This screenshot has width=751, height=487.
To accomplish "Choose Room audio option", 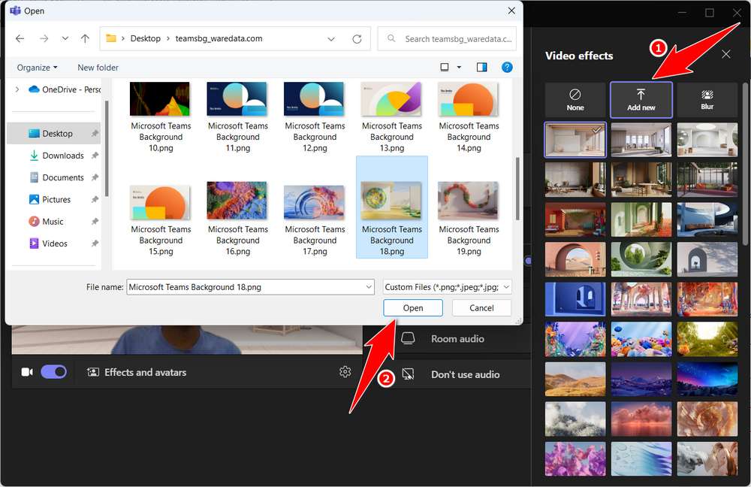I will tap(457, 339).
